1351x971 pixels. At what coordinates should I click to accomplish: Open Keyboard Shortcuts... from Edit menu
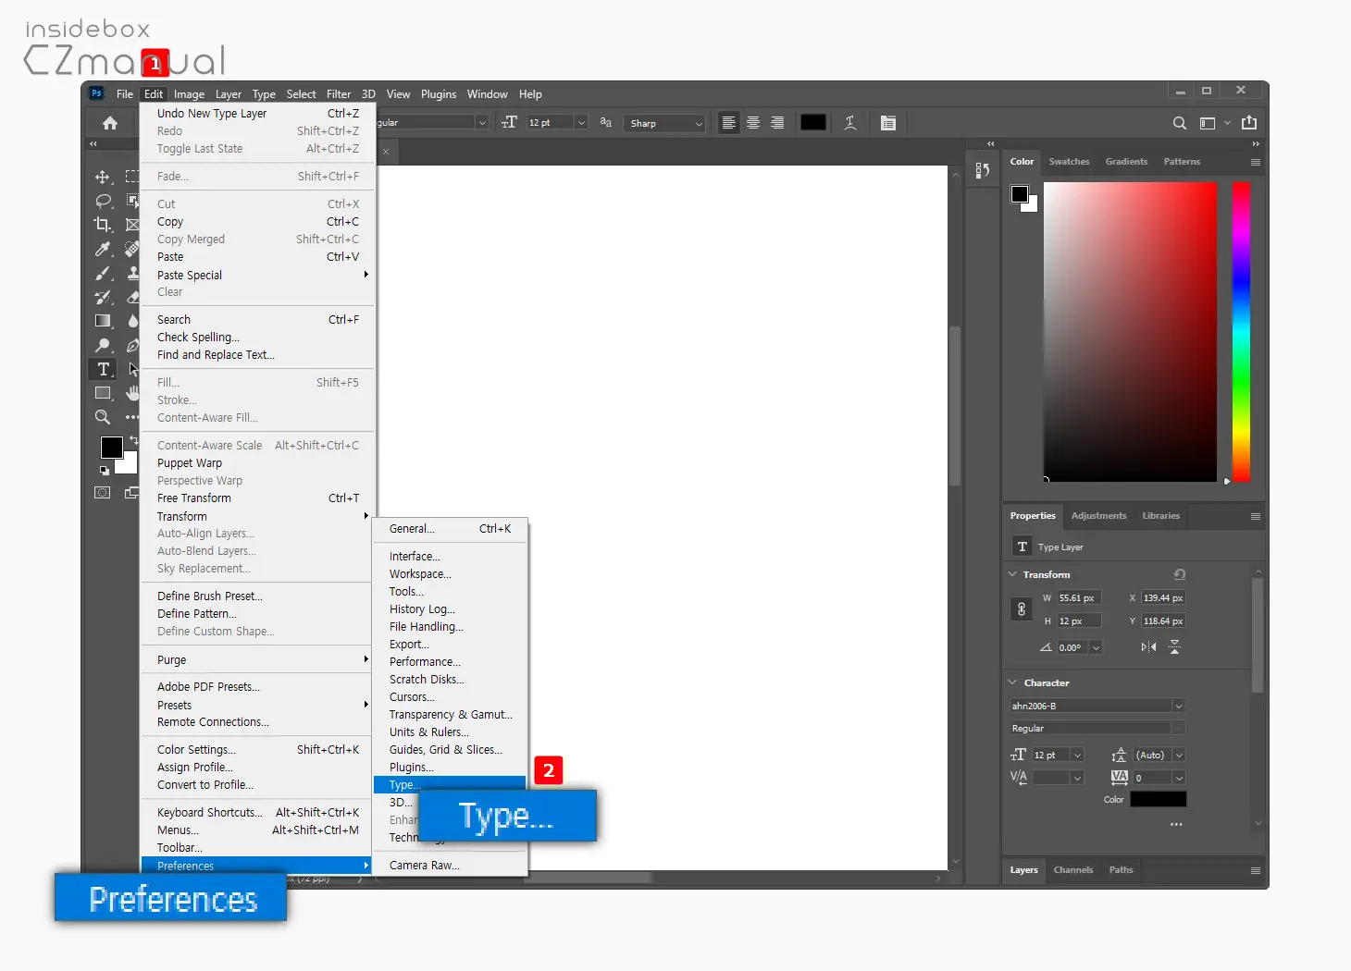pyautogui.click(x=258, y=813)
